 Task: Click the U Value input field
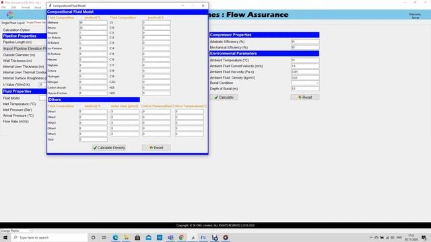point(42,85)
